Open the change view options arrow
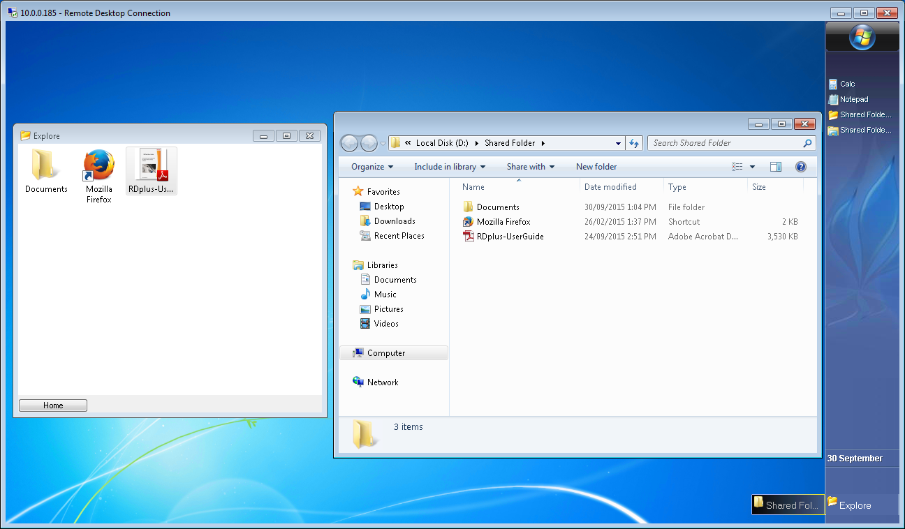 [752, 167]
